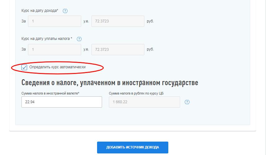Click the "Курс на дату уплаты налога" label
This screenshot has width=266, height=155.
[47, 39]
